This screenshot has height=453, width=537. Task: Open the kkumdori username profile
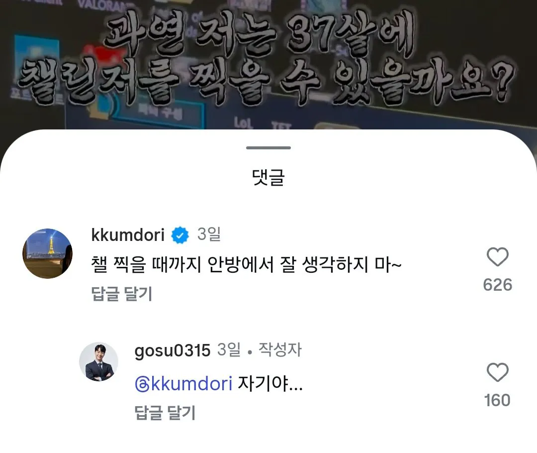click(128, 235)
